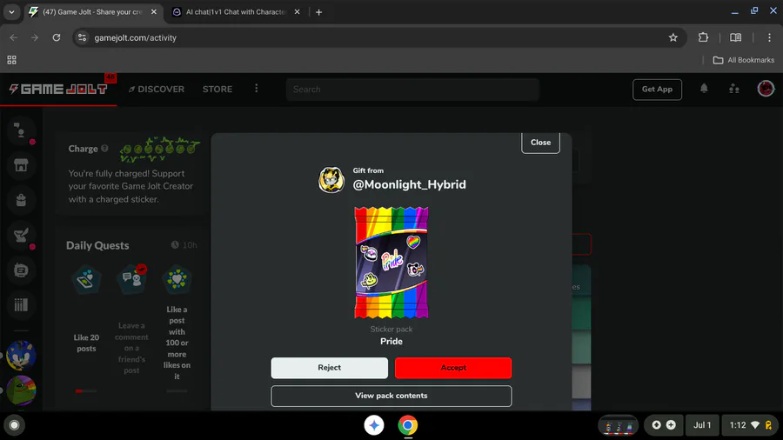
Task: Click the site information icon
Action: coord(83,38)
